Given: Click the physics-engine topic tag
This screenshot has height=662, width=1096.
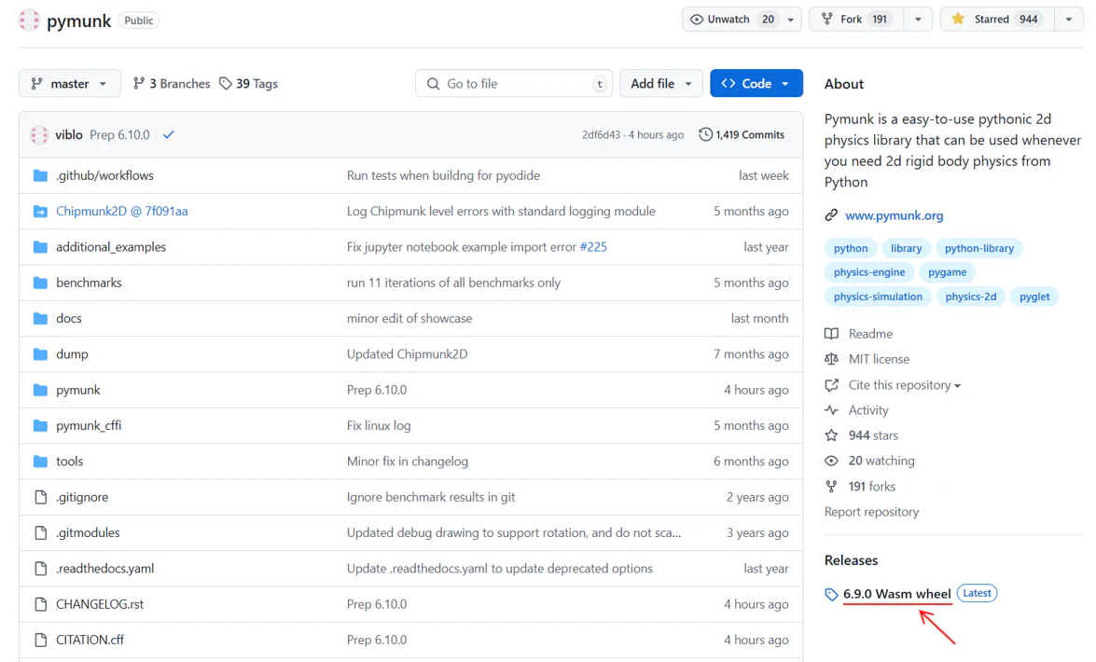Looking at the screenshot, I should (869, 272).
